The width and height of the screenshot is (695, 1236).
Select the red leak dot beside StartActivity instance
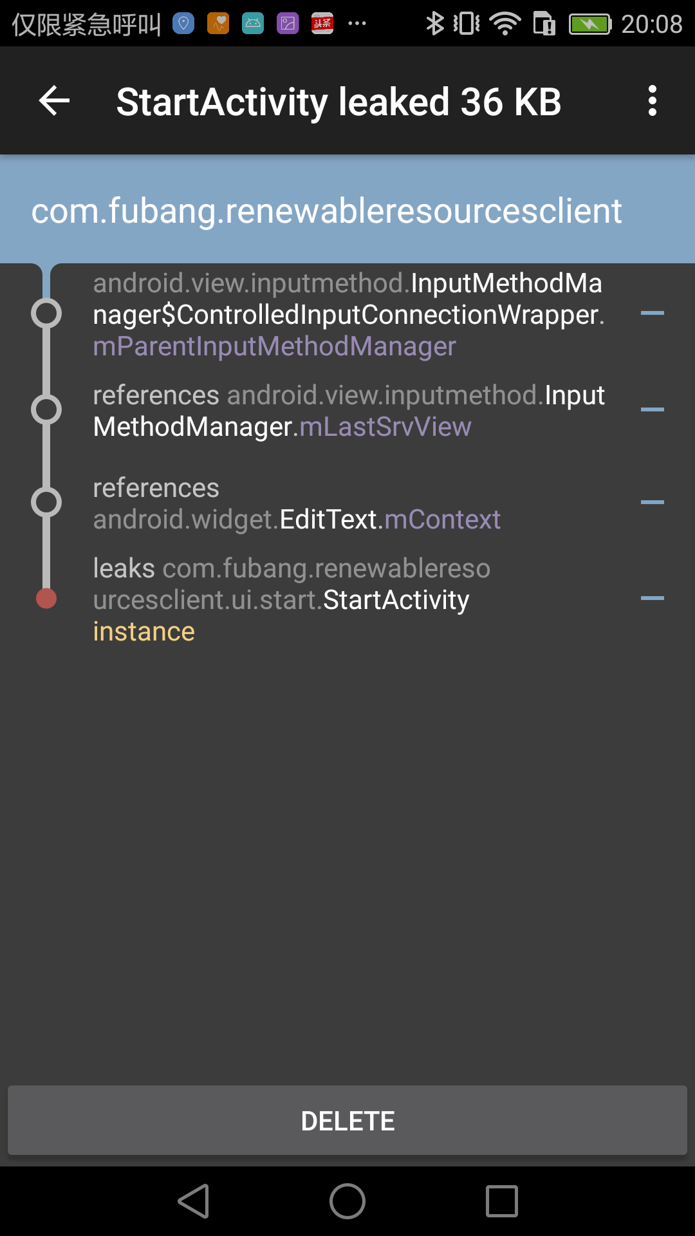pyautogui.click(x=45, y=597)
